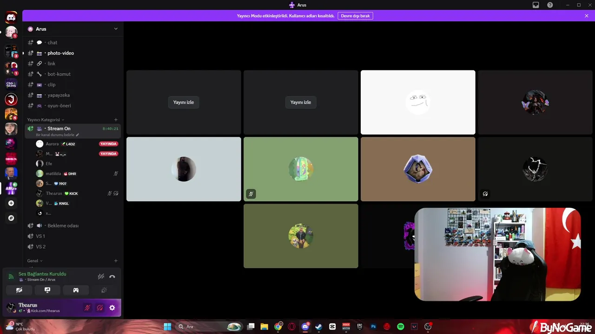Open the help icon in the title bar

(550, 5)
